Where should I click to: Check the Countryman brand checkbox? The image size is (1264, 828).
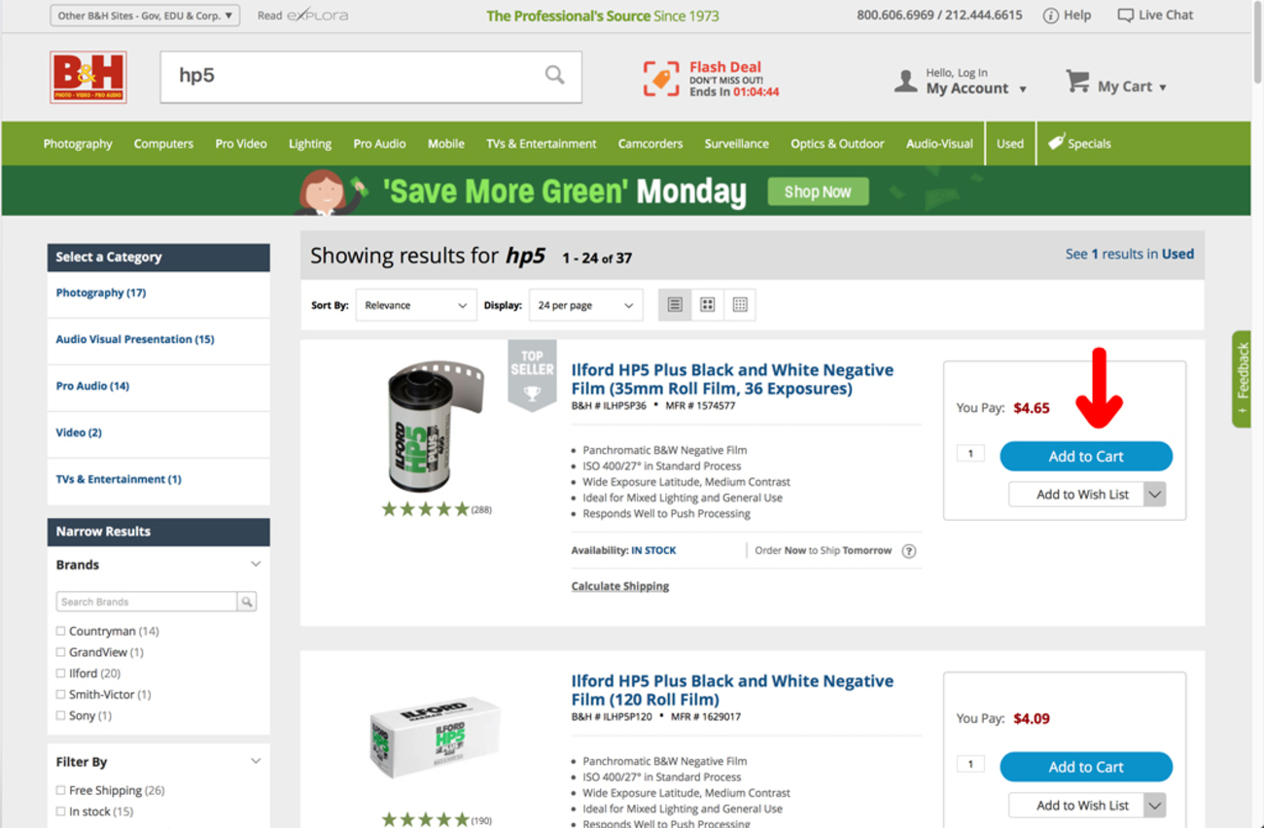tap(60, 631)
